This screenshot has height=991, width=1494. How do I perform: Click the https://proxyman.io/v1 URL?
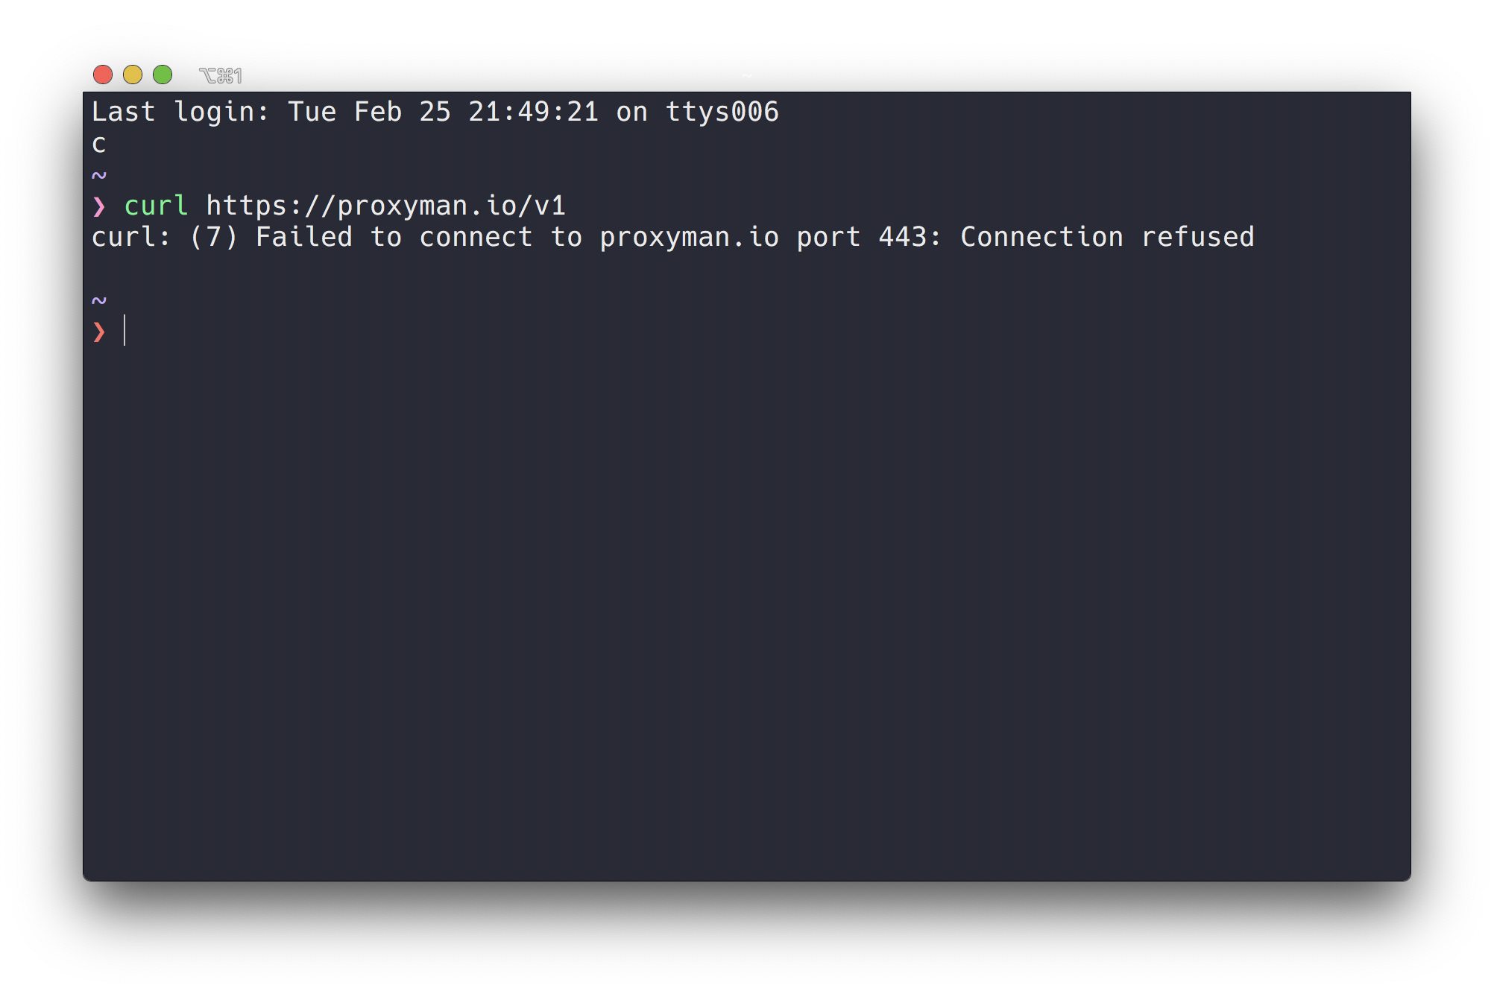point(386,206)
